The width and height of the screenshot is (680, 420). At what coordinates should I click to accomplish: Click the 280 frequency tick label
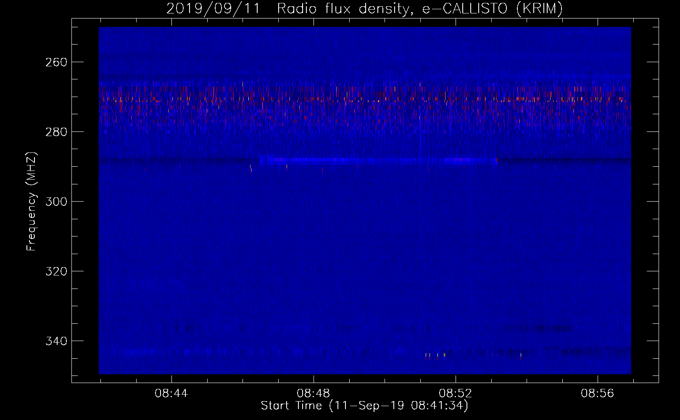click(56, 132)
